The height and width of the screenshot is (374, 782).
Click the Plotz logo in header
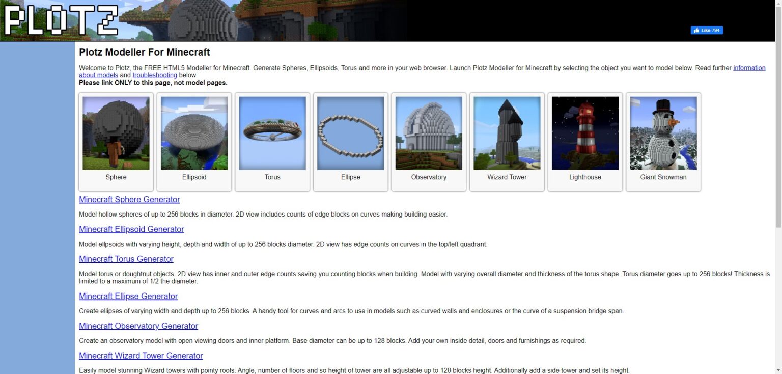60,20
